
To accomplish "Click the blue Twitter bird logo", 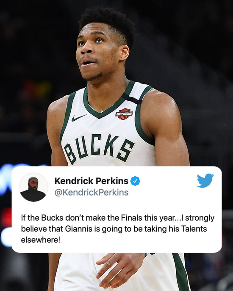I will 205,180.
